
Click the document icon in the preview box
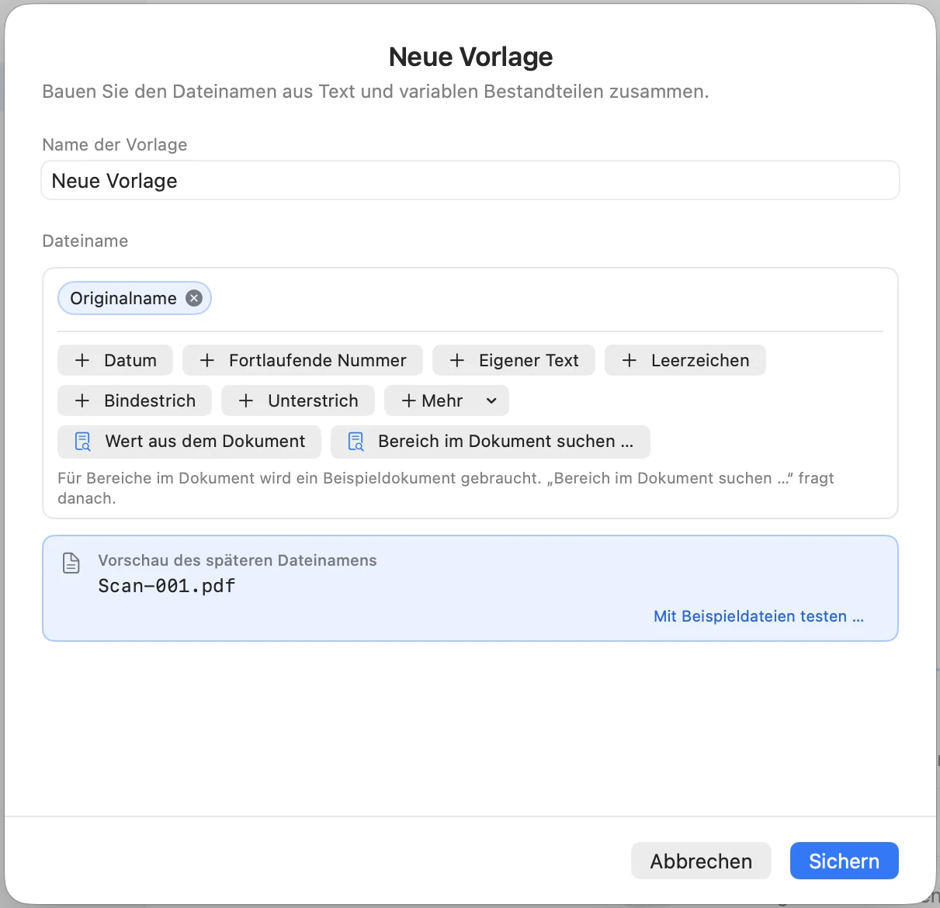tap(71, 563)
